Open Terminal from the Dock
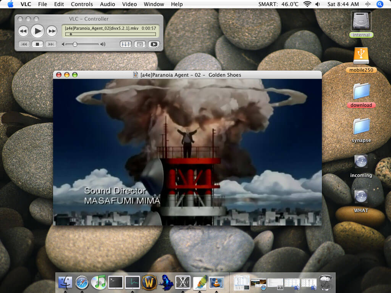Screen dimensions: 391x293 [x=115, y=282]
